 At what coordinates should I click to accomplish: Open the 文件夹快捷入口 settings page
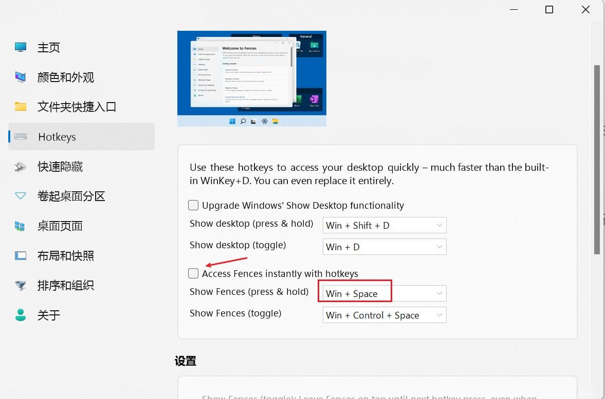(81, 107)
